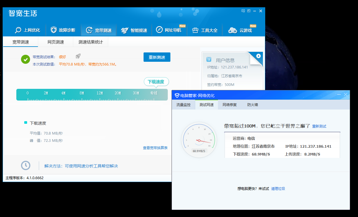This screenshot has width=358, height=217.
Task: Select the 测试网速 tab
Action: (207, 105)
